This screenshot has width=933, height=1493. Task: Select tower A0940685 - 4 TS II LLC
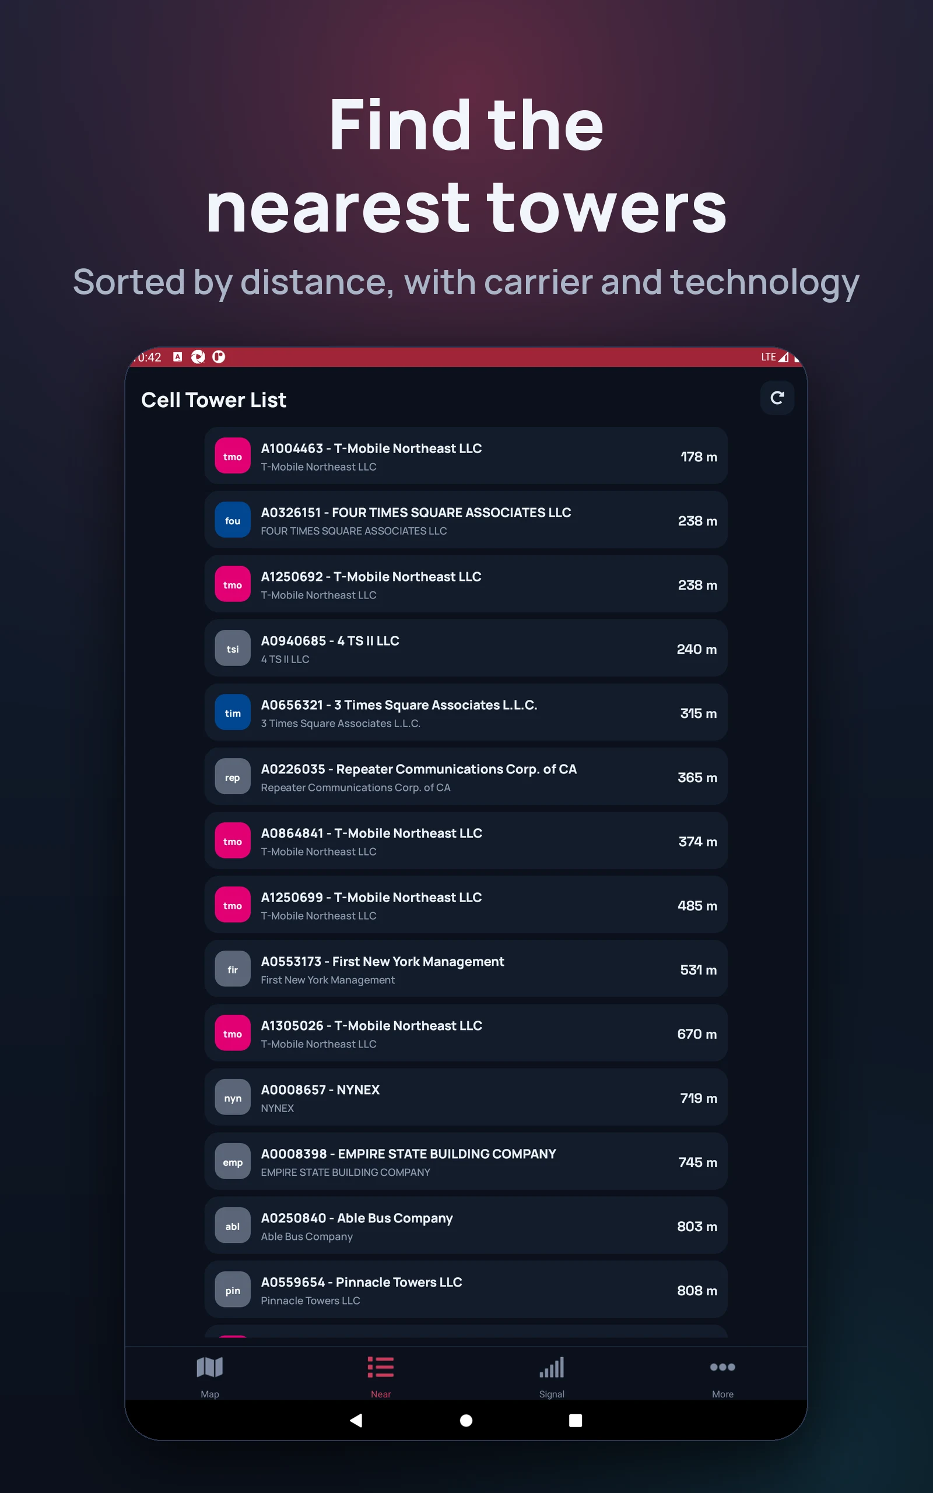point(466,649)
